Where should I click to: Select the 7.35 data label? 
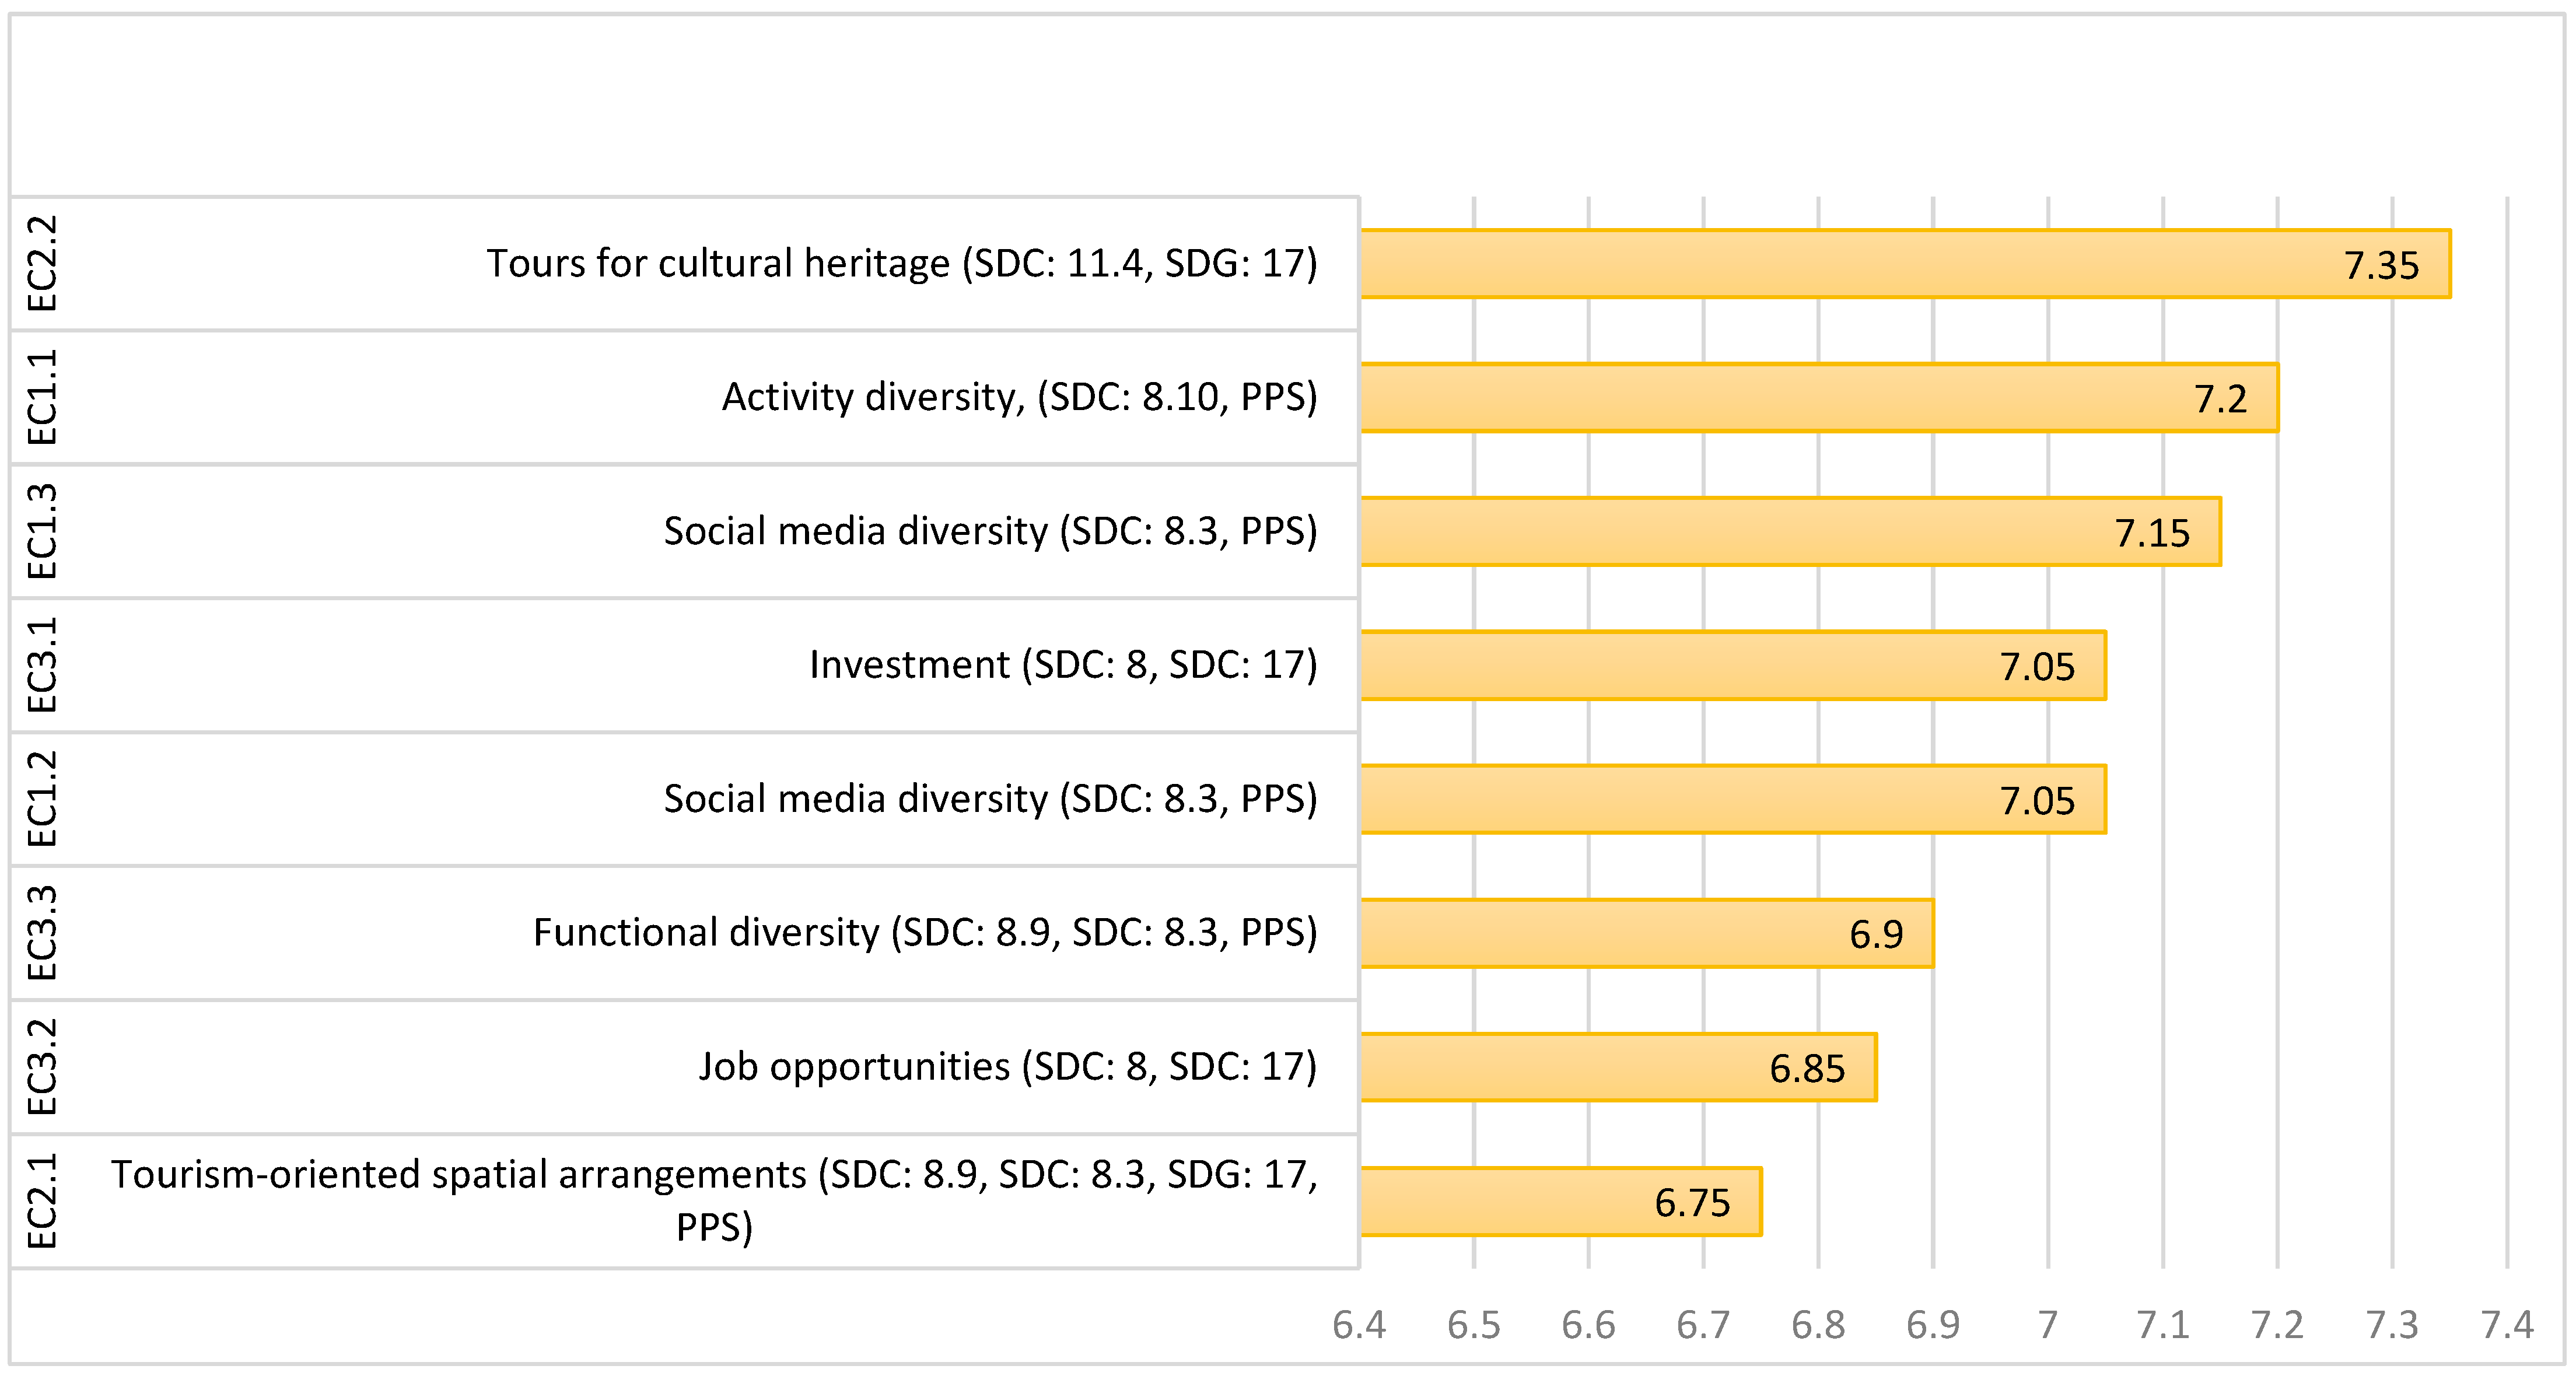2381,266
